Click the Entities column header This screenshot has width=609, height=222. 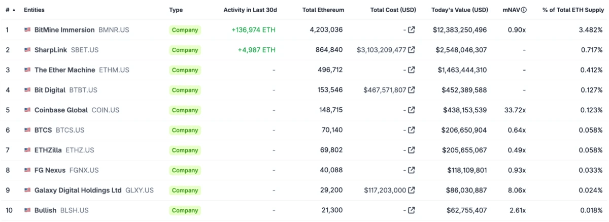(x=35, y=10)
